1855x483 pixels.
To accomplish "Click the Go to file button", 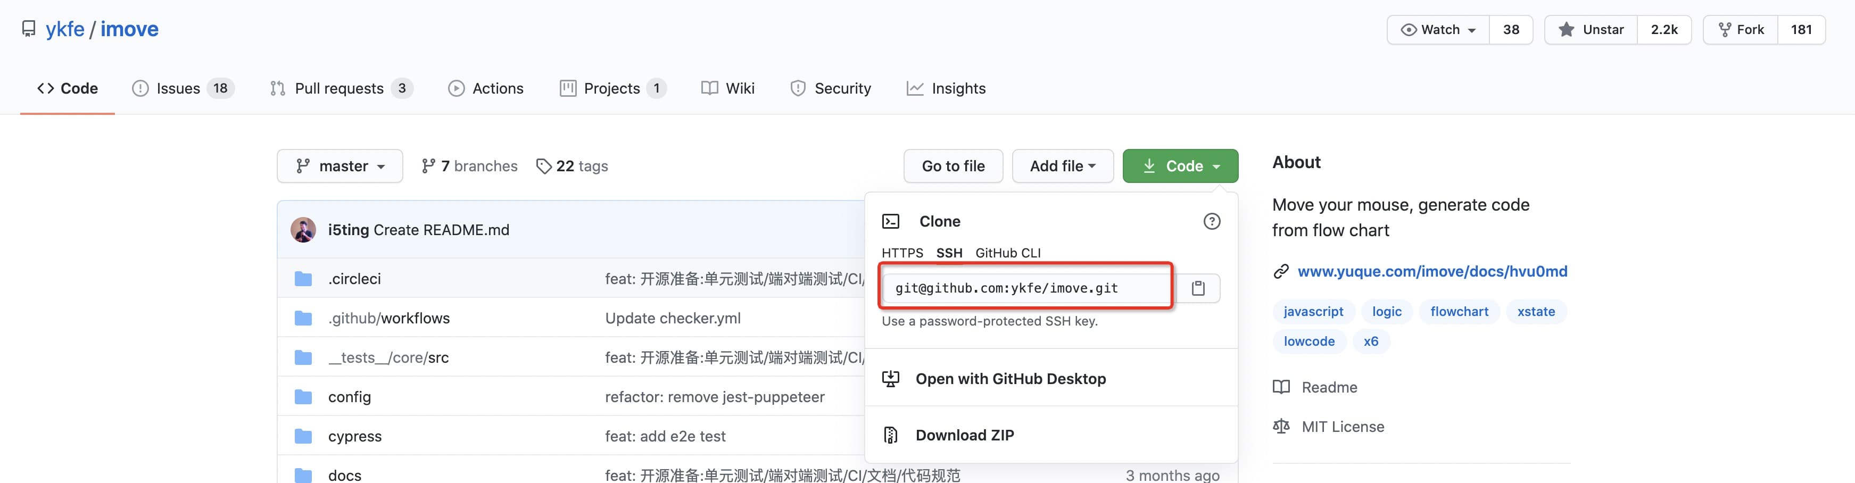I will (953, 166).
